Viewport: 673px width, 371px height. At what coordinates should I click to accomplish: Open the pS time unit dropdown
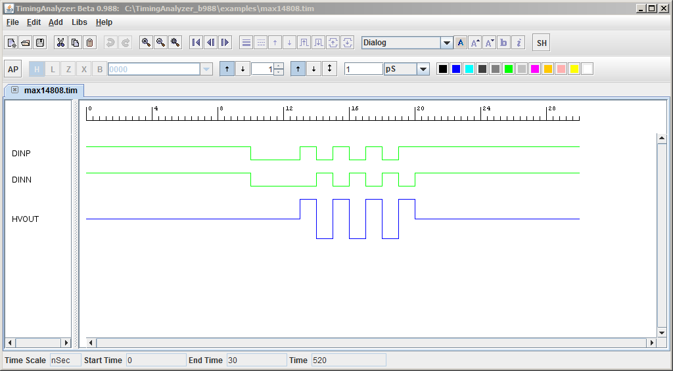[423, 69]
